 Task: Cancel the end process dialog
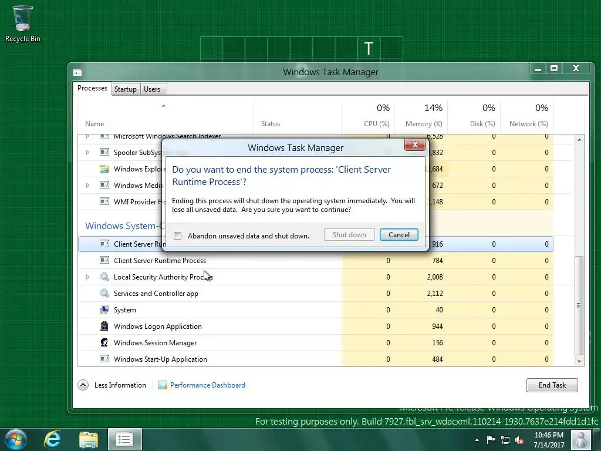(x=399, y=235)
